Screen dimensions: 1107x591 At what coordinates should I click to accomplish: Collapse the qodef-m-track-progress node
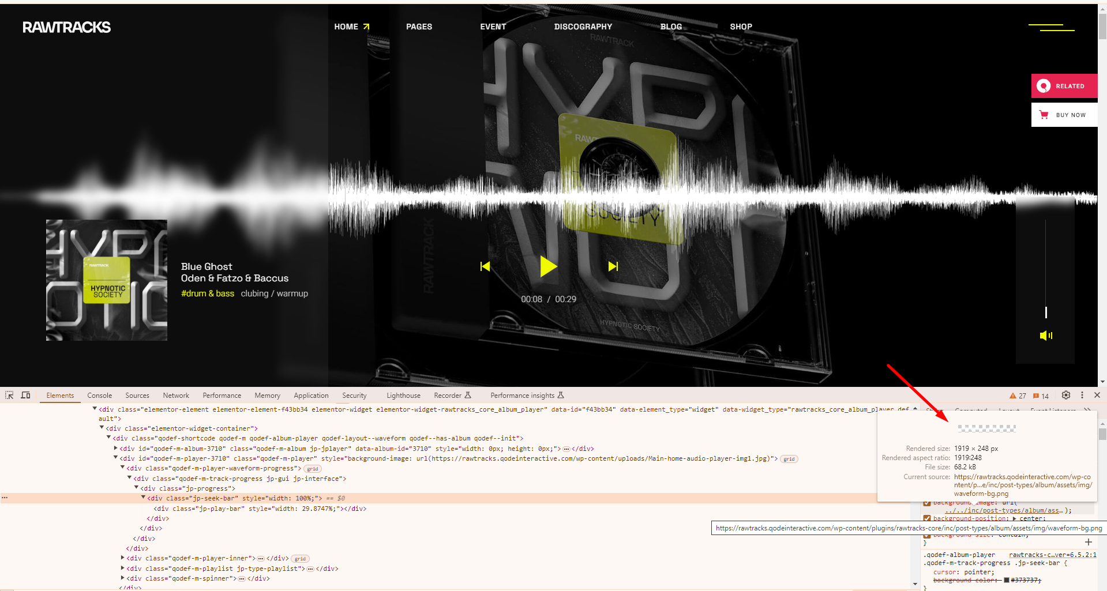[x=129, y=477]
